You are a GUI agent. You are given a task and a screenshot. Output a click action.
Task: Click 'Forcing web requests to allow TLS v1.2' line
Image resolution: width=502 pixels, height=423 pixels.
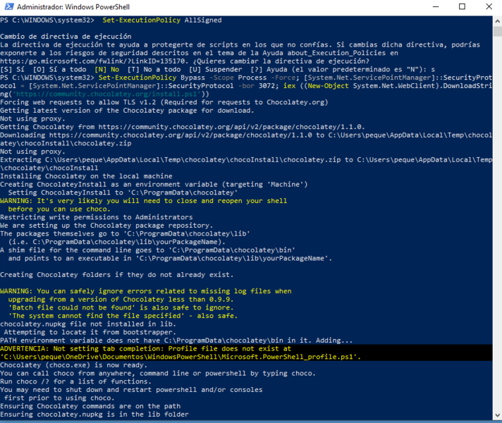164,102
